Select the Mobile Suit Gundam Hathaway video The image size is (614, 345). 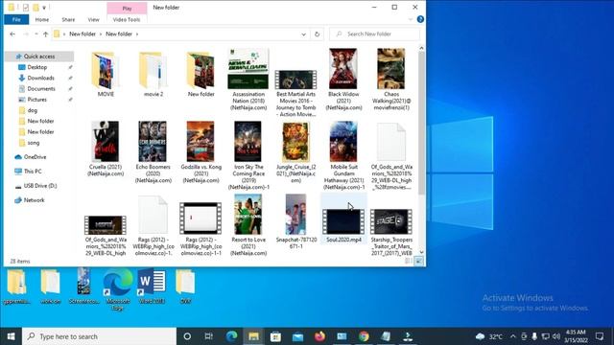point(343,155)
